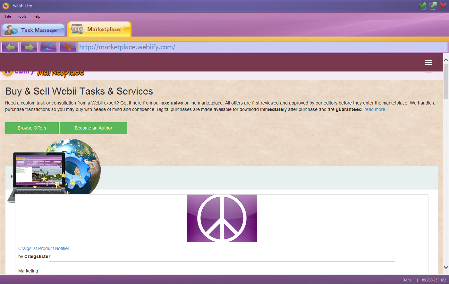The image size is (449, 284).
Task: Click the laptop and globe illustration
Action: click(54, 171)
